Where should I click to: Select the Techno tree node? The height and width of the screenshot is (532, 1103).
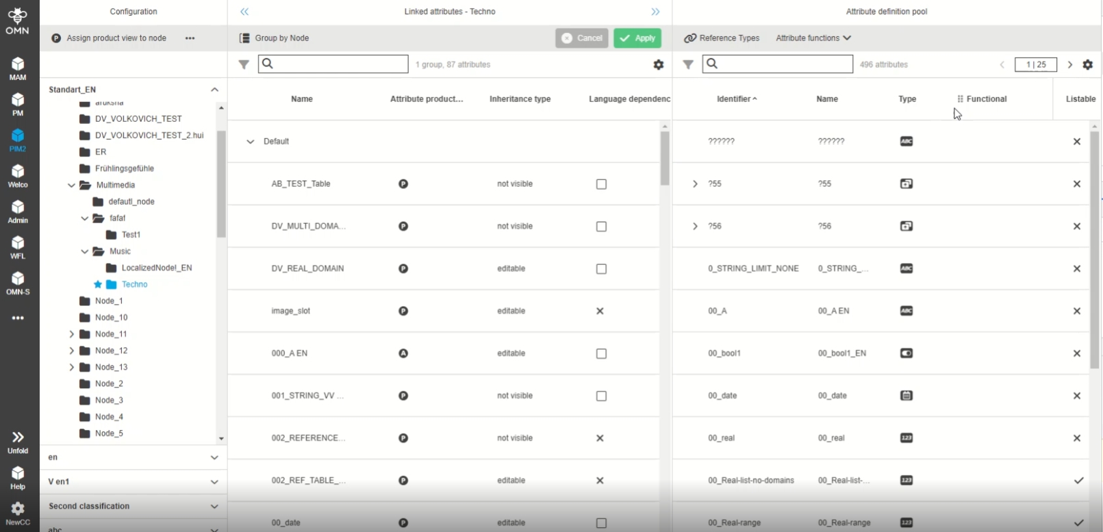point(134,285)
